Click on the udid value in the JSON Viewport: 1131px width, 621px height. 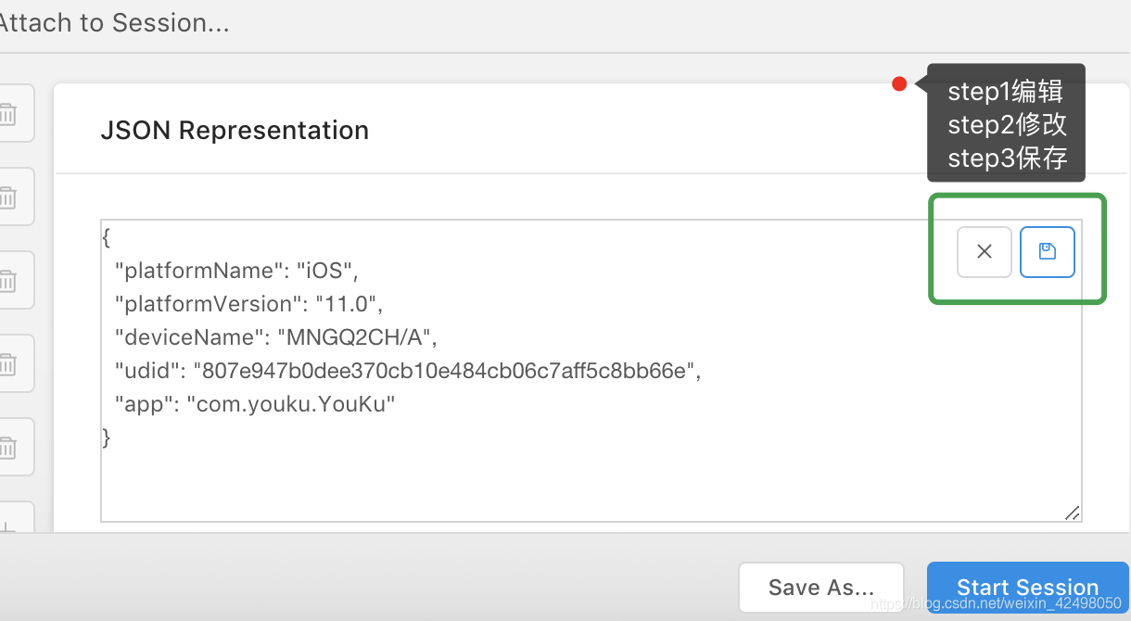click(x=446, y=371)
